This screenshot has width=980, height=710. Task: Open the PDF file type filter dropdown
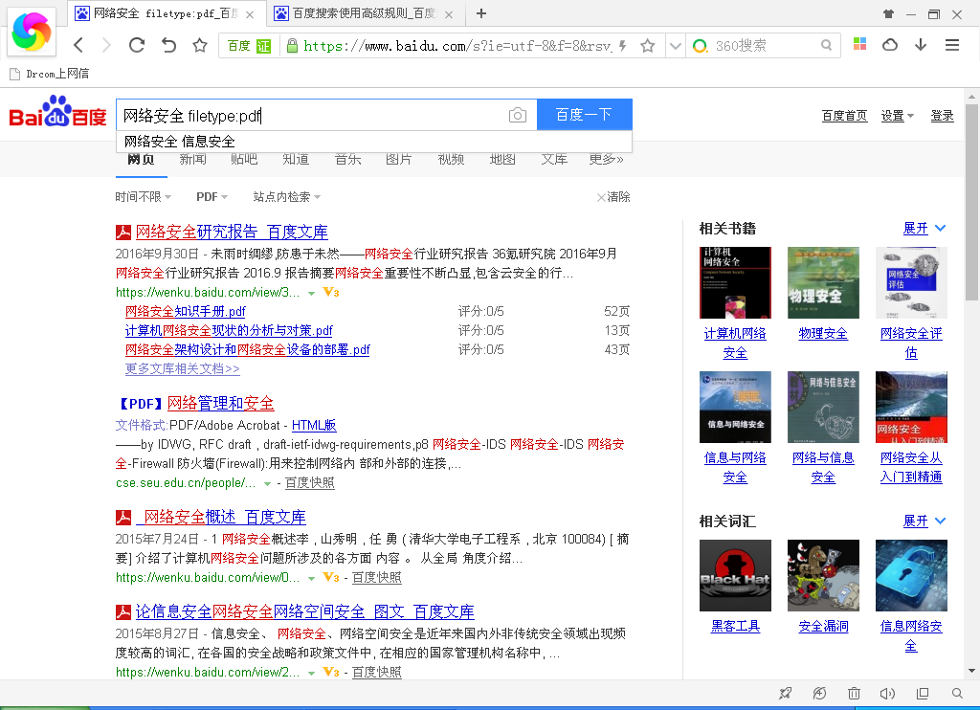(212, 197)
